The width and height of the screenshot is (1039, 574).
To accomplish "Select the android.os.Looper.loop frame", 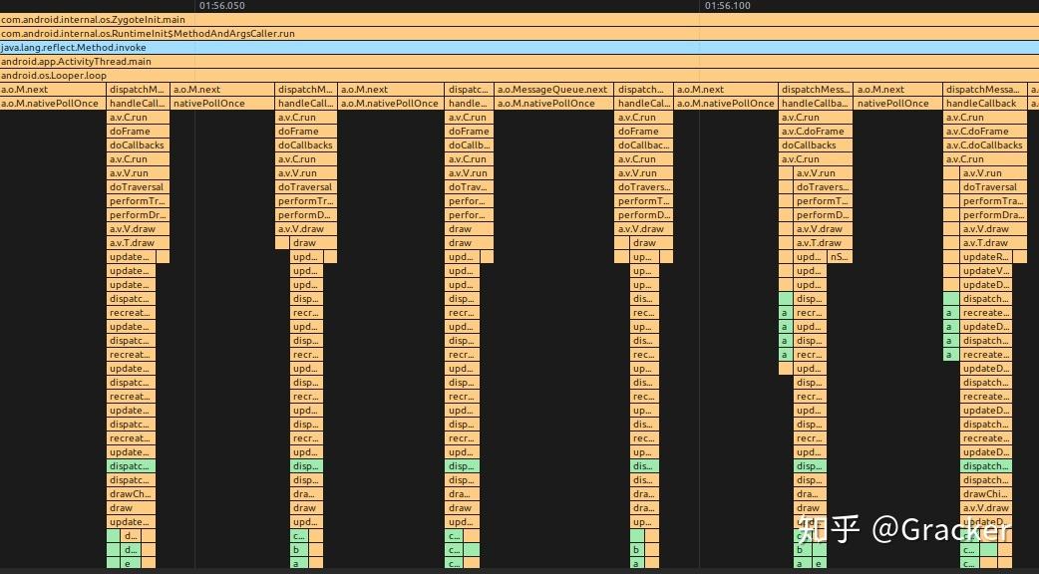I will [x=519, y=76].
